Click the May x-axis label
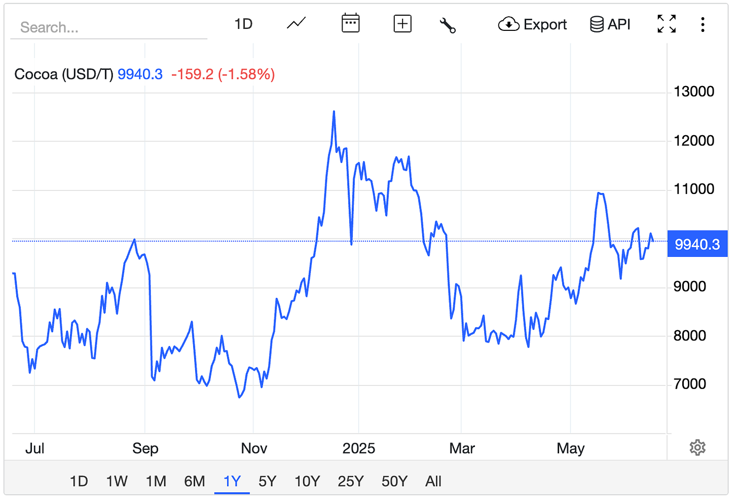Screen dimensions: 738x504 pyautogui.click(x=571, y=448)
